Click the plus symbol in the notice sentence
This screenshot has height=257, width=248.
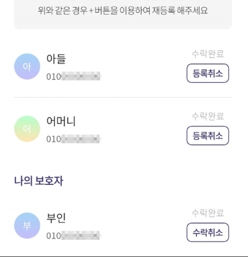[91, 11]
